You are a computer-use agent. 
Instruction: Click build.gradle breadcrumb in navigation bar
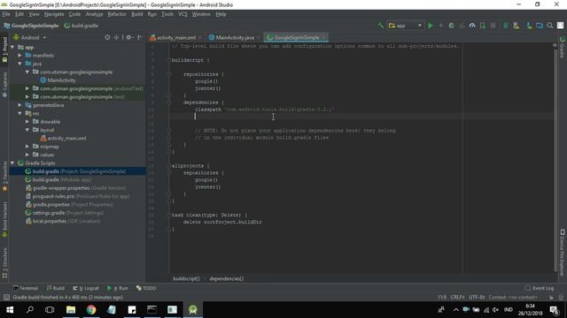click(x=81, y=26)
